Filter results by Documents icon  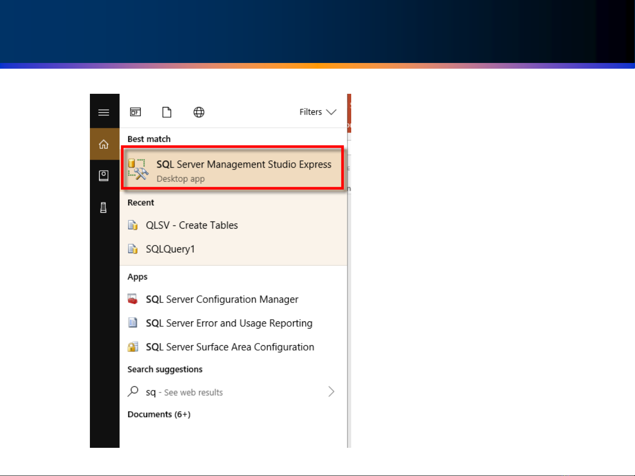coord(167,112)
